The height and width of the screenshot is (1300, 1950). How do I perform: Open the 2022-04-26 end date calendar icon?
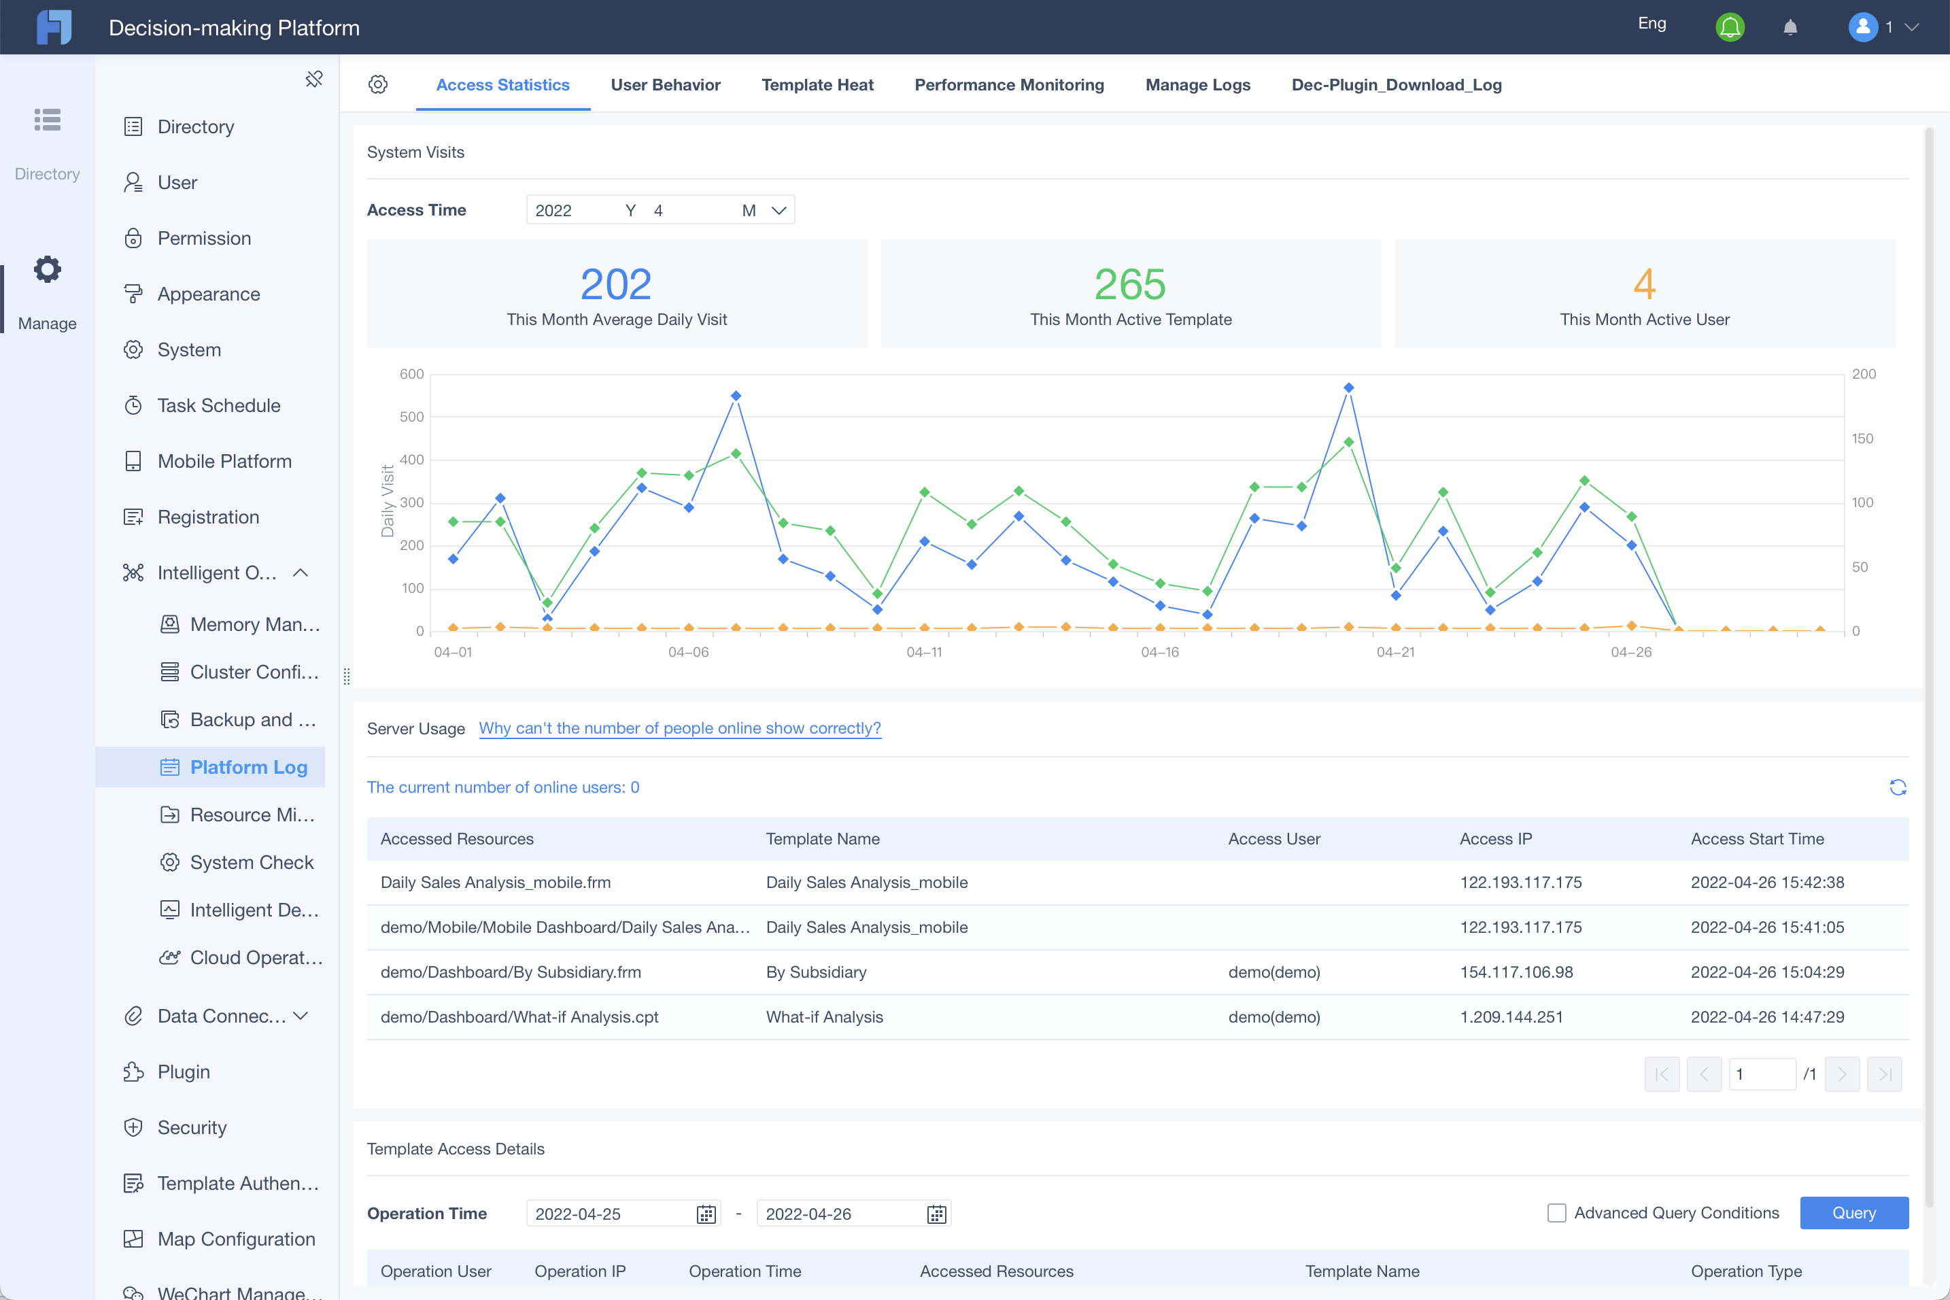pyautogui.click(x=936, y=1214)
